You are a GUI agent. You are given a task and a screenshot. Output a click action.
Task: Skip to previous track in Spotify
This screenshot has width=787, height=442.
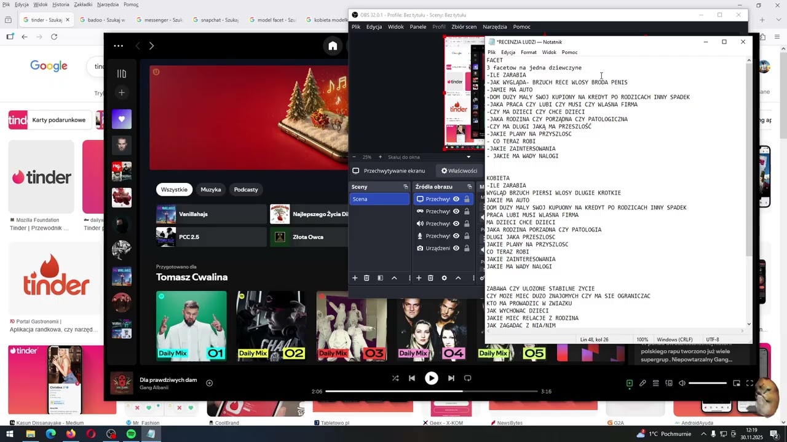[x=412, y=378]
